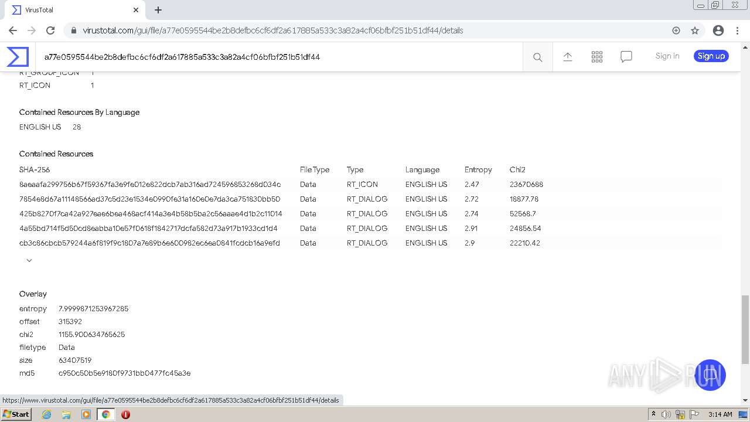Click the red stop-sign icon in taskbar
Image resolution: width=750 pixels, height=422 pixels.
tap(125, 414)
